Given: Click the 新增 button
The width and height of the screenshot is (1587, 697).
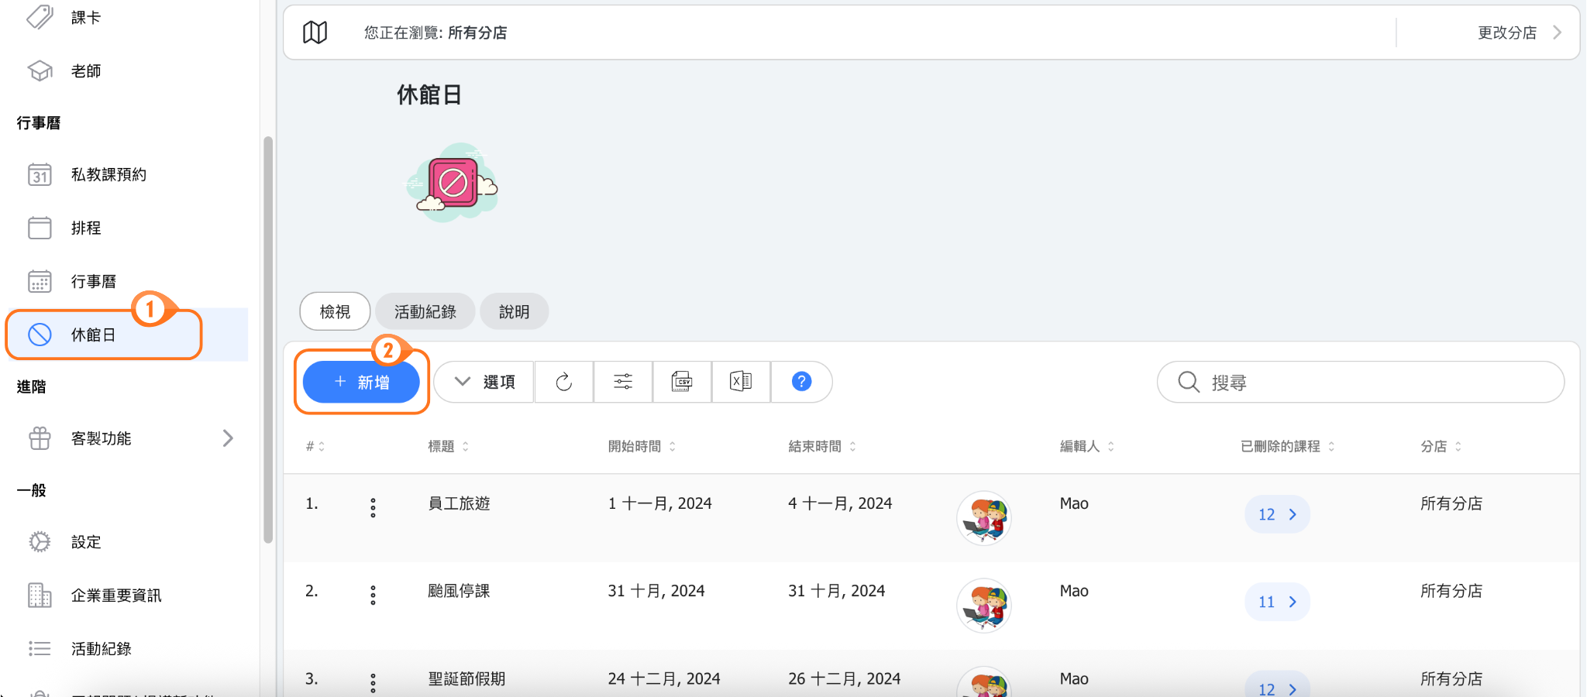Looking at the screenshot, I should [361, 382].
